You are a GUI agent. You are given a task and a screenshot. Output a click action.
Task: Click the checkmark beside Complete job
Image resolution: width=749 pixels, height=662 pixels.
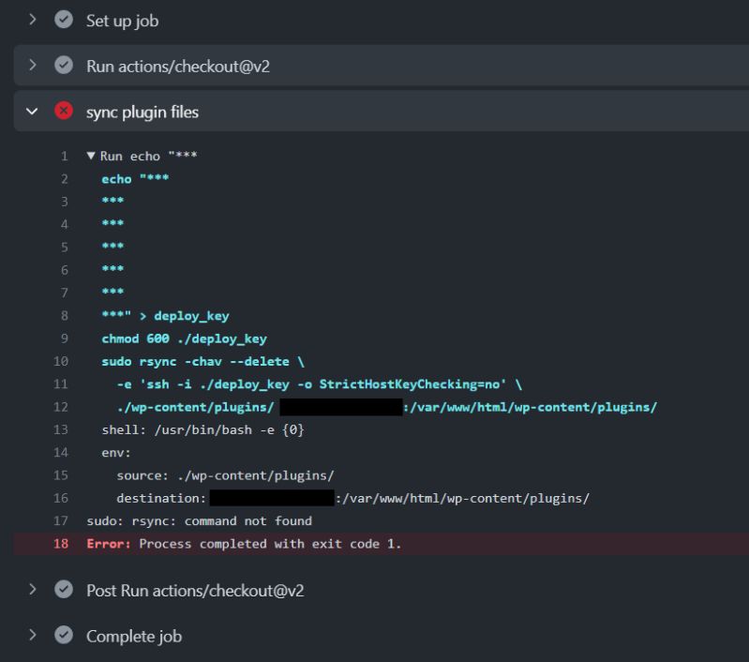[x=64, y=635]
